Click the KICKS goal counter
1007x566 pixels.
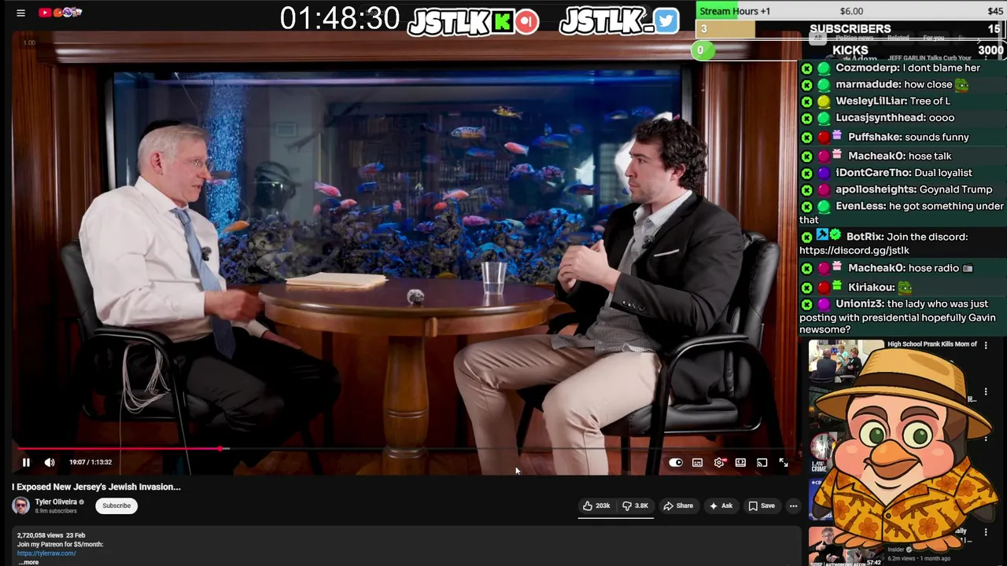point(850,50)
